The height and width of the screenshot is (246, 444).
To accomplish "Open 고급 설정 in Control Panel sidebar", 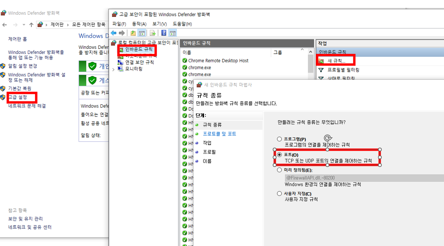I will [x=17, y=97].
